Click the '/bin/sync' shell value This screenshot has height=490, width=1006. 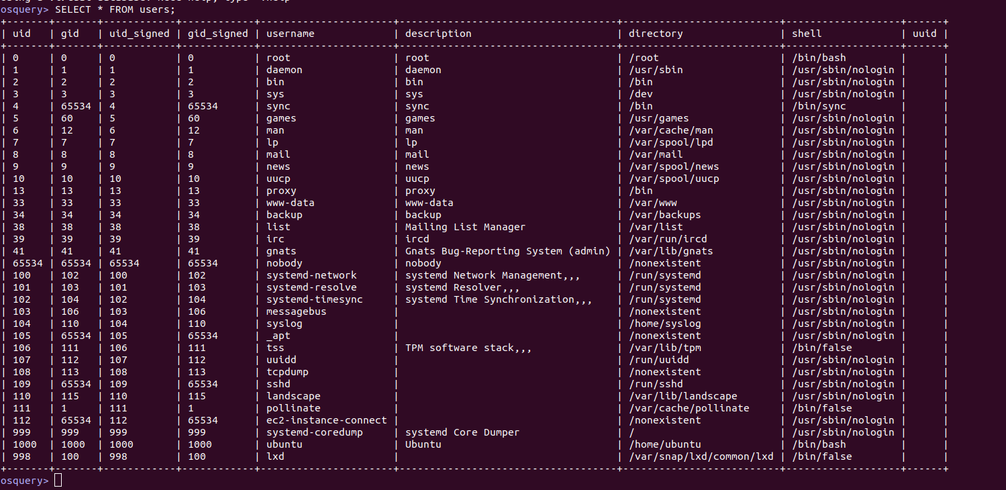click(819, 106)
